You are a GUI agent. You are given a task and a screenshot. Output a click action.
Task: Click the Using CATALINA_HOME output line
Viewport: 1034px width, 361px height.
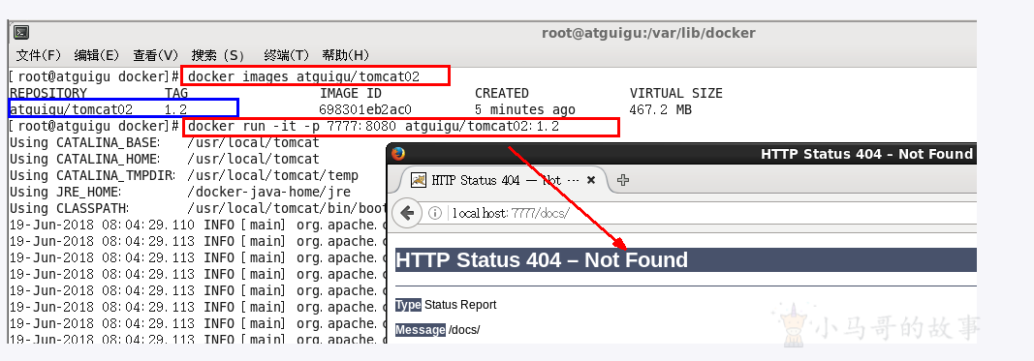[x=164, y=159]
